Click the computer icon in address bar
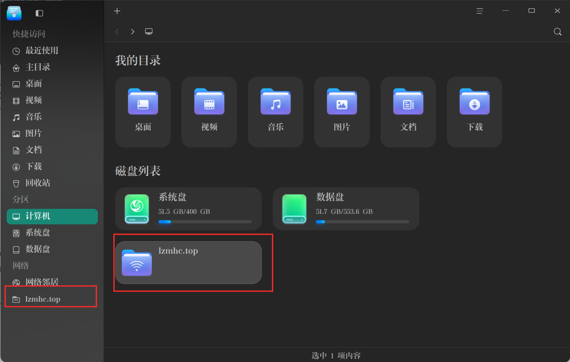The height and width of the screenshot is (362, 570). click(149, 31)
